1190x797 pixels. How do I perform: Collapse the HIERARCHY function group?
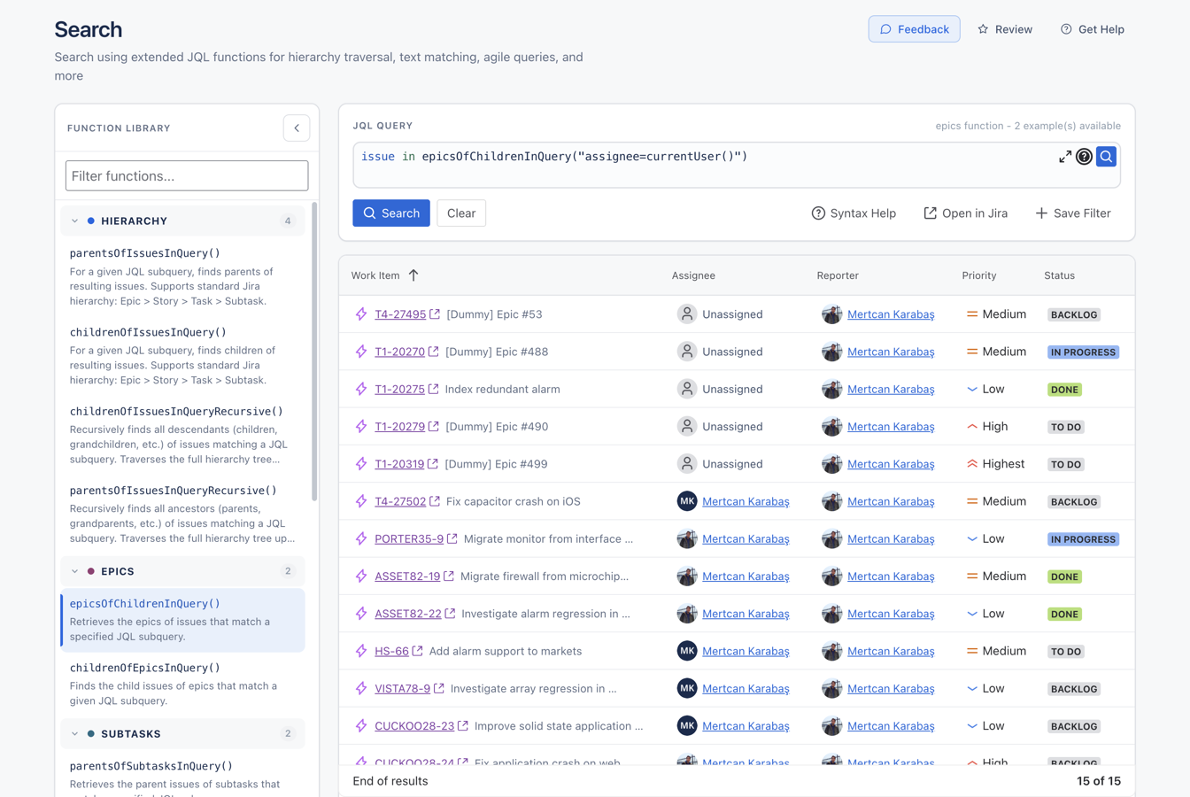pos(75,221)
